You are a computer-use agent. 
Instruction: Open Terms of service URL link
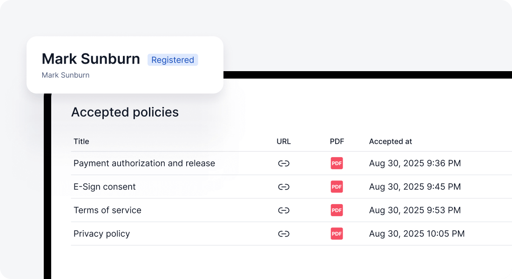click(x=283, y=210)
